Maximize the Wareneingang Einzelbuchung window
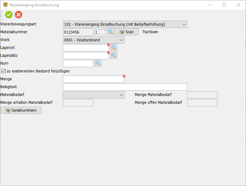Image resolution: width=246 pixels, height=186 pixels. click(x=224, y=5)
